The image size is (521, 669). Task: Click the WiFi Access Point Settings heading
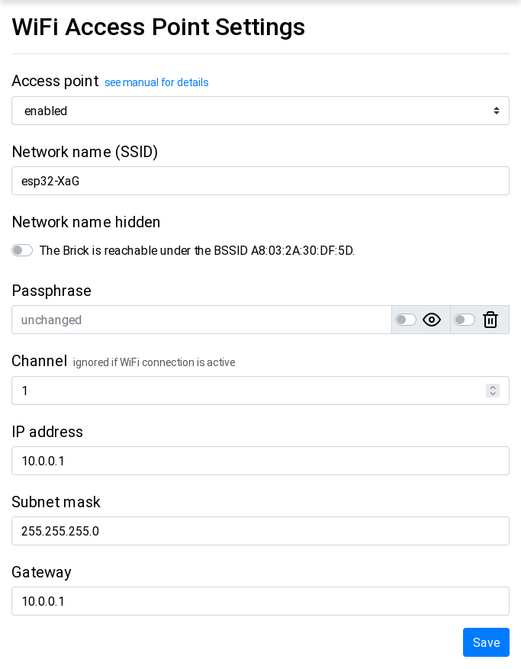[x=159, y=27]
